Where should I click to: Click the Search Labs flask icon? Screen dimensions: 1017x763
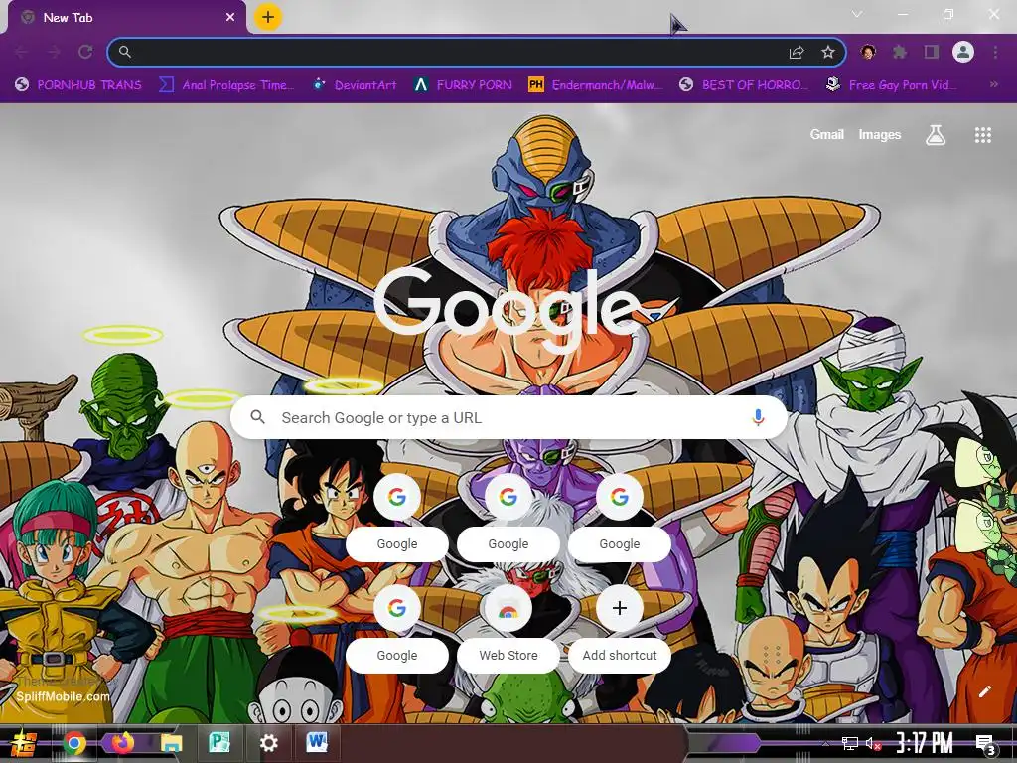(936, 135)
